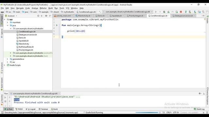Click the run gutter arrow beside fun main
Viewport: 209px width, 117px height.
tap(57, 25)
